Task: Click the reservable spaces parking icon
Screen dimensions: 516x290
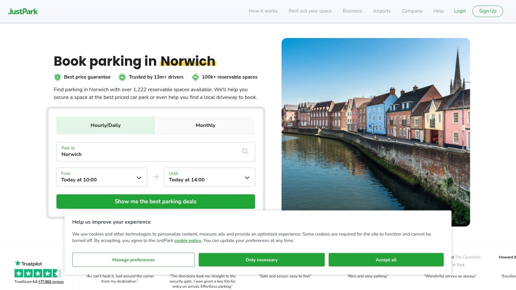Action: (195, 77)
